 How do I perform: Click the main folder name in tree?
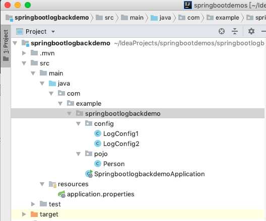56,73
